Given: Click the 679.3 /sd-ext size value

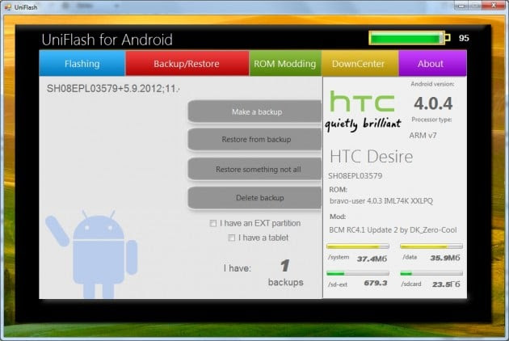Looking at the screenshot, I should pos(376,283).
